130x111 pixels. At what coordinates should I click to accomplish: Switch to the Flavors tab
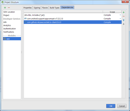coord(45,8)
